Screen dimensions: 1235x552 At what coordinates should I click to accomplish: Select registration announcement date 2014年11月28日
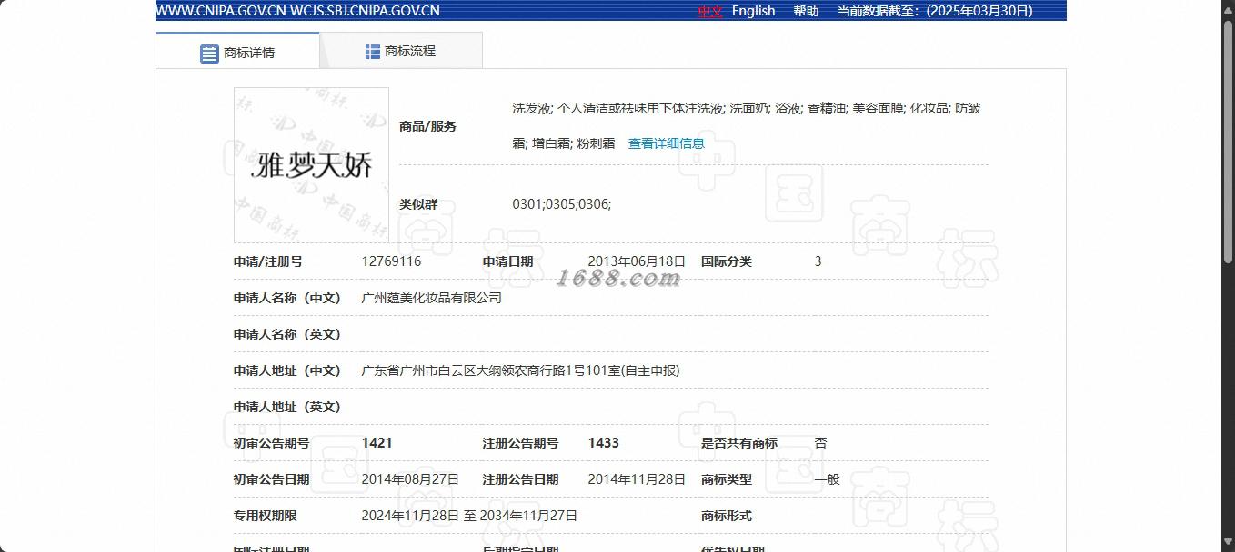click(637, 479)
